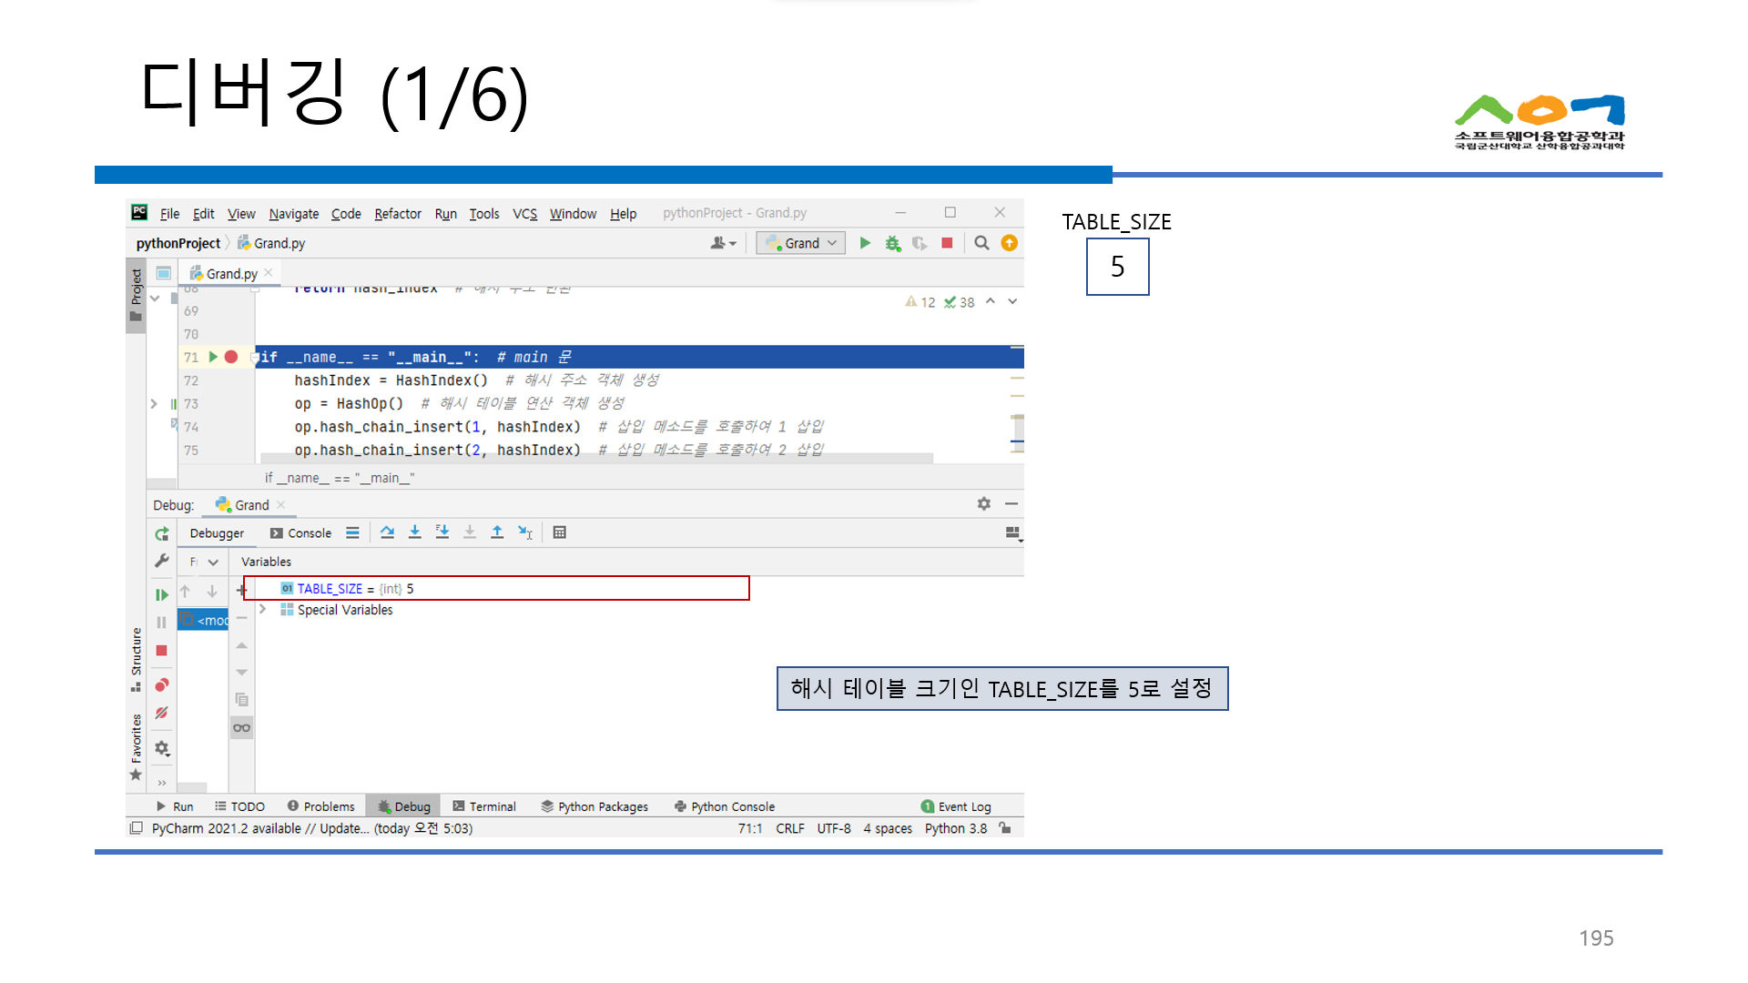
Task: Click the orange update arrow icon
Action: coord(1009,243)
